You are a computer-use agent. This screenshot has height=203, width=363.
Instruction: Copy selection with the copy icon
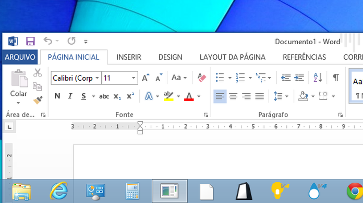pyautogui.click(x=38, y=86)
